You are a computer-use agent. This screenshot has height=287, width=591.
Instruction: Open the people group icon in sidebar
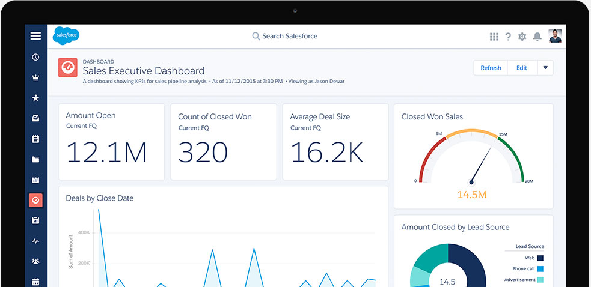(x=35, y=261)
